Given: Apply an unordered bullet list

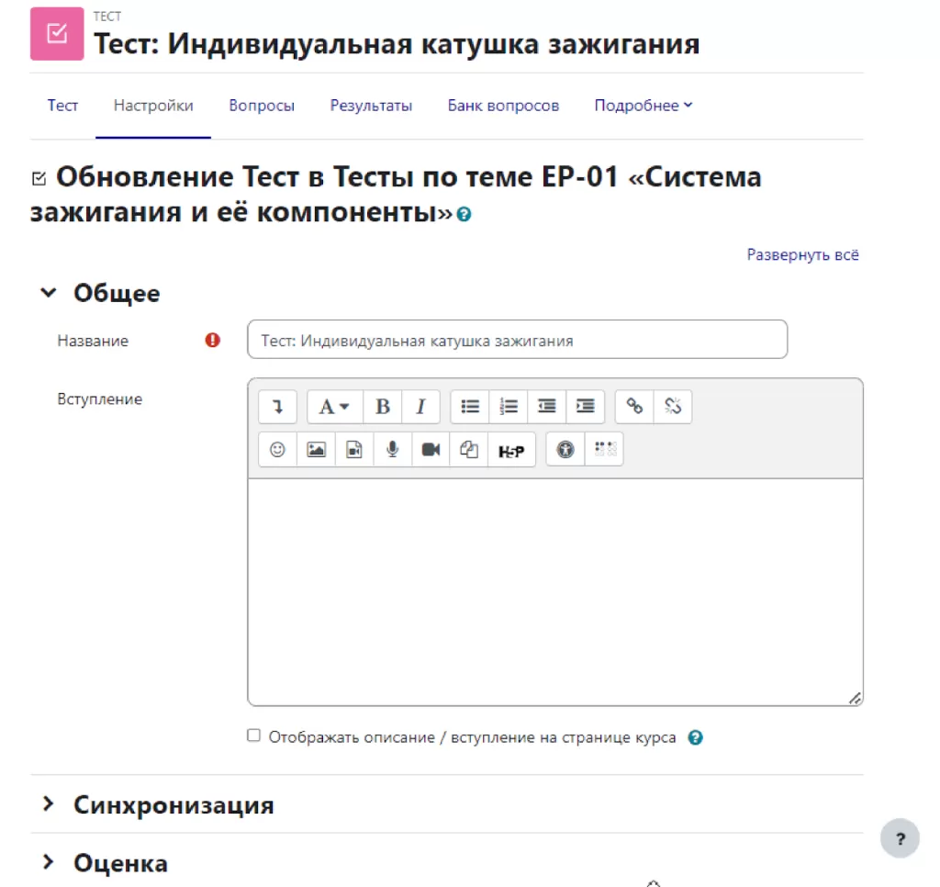Looking at the screenshot, I should pos(470,406).
